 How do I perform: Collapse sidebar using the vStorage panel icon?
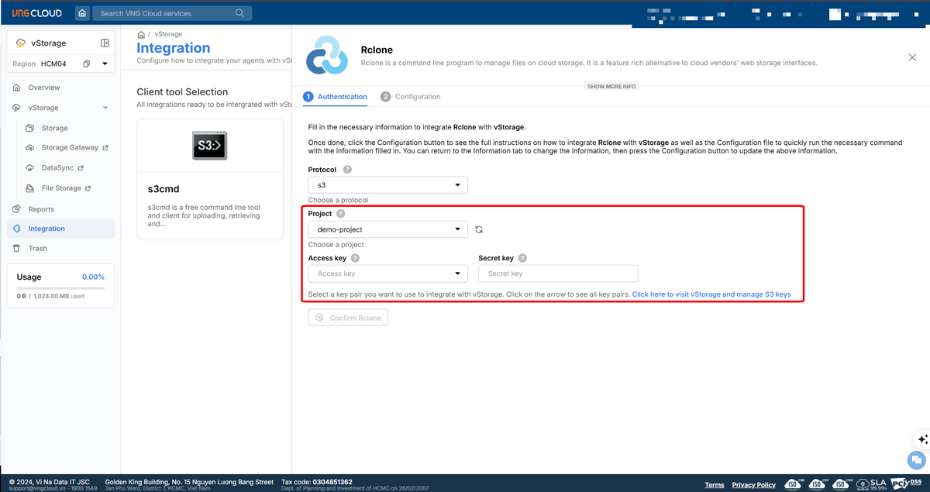coord(105,43)
